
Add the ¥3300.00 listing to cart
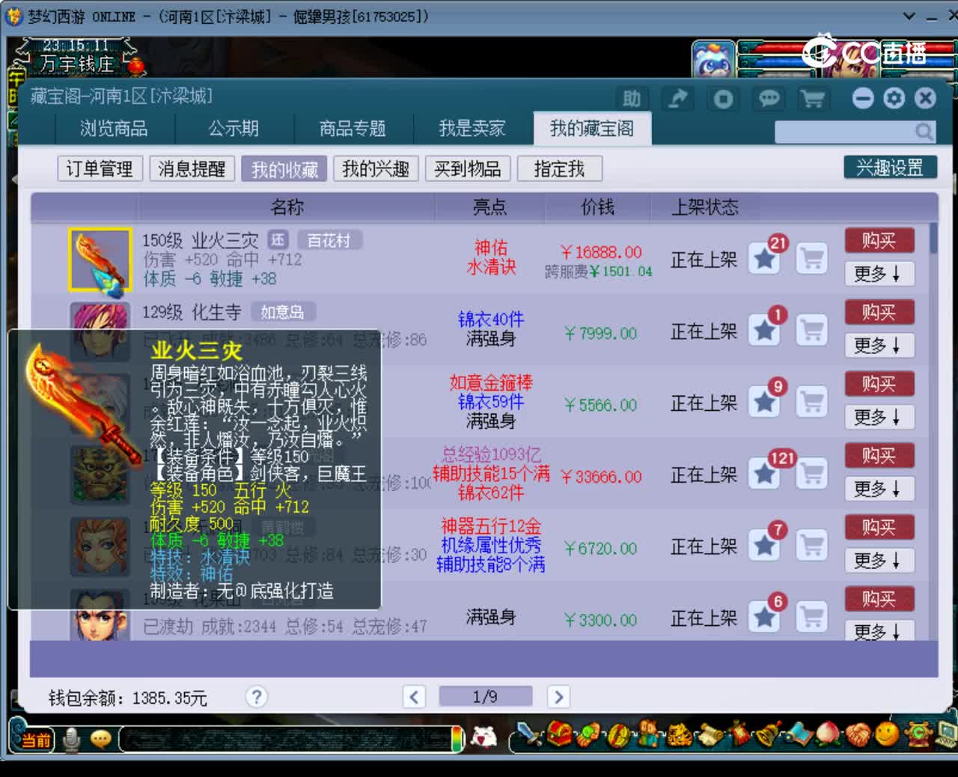(x=812, y=617)
